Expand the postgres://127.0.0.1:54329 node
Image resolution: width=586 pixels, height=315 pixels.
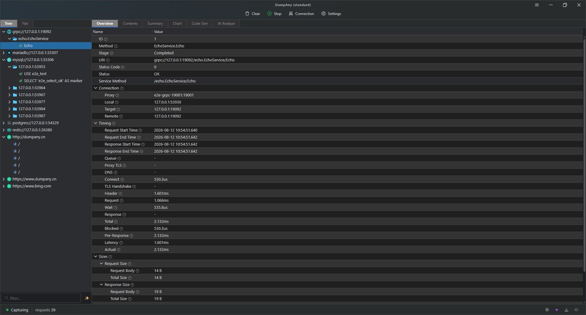(4, 123)
